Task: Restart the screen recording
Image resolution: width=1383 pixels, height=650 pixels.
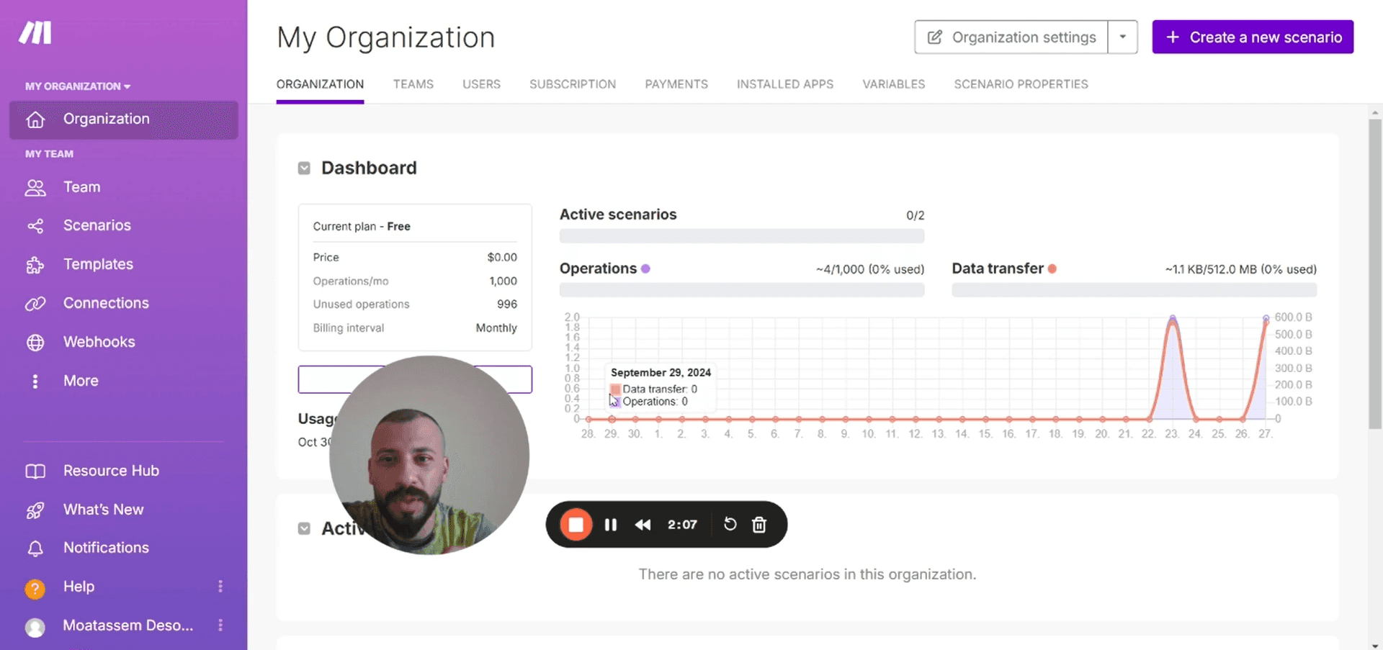Action: [730, 524]
